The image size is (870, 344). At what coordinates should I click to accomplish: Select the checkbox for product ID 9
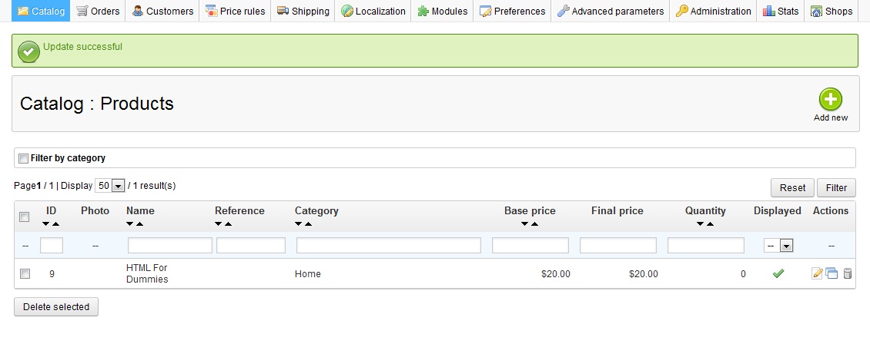25,273
